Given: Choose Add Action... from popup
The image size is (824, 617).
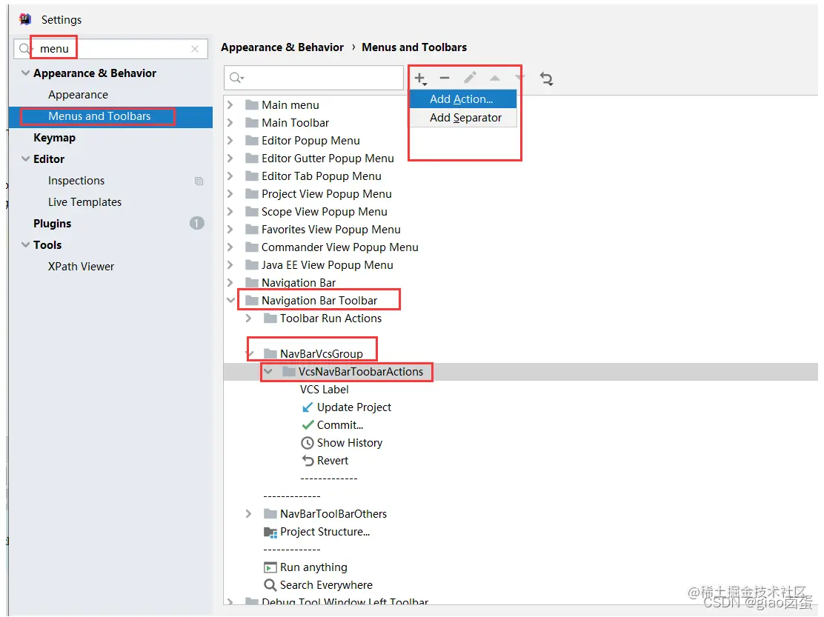Looking at the screenshot, I should (x=462, y=99).
